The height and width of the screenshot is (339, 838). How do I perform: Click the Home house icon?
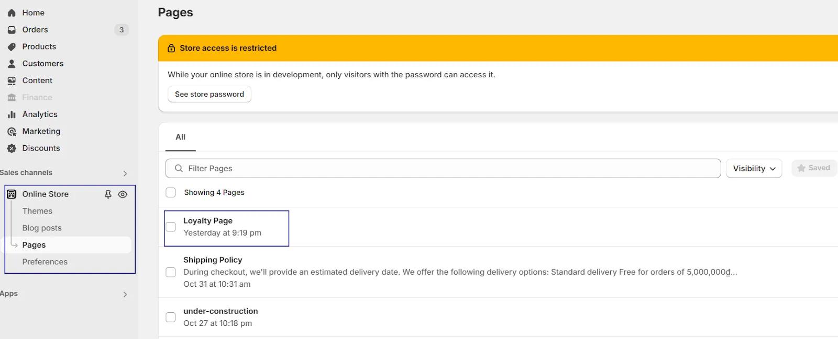pos(12,13)
